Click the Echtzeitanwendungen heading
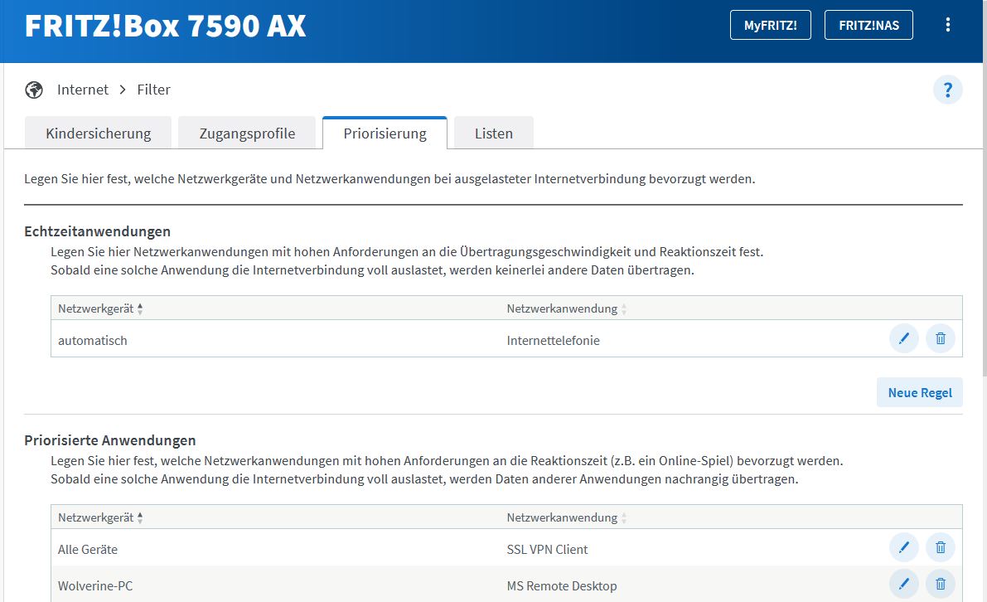The width and height of the screenshot is (987, 602). click(97, 231)
